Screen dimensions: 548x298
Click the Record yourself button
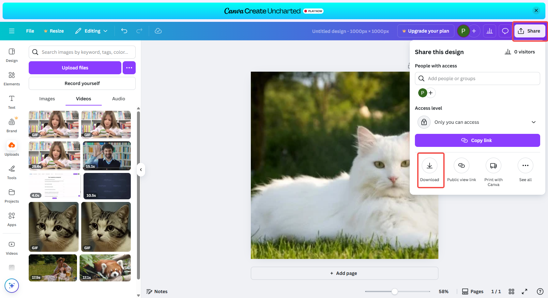click(82, 83)
